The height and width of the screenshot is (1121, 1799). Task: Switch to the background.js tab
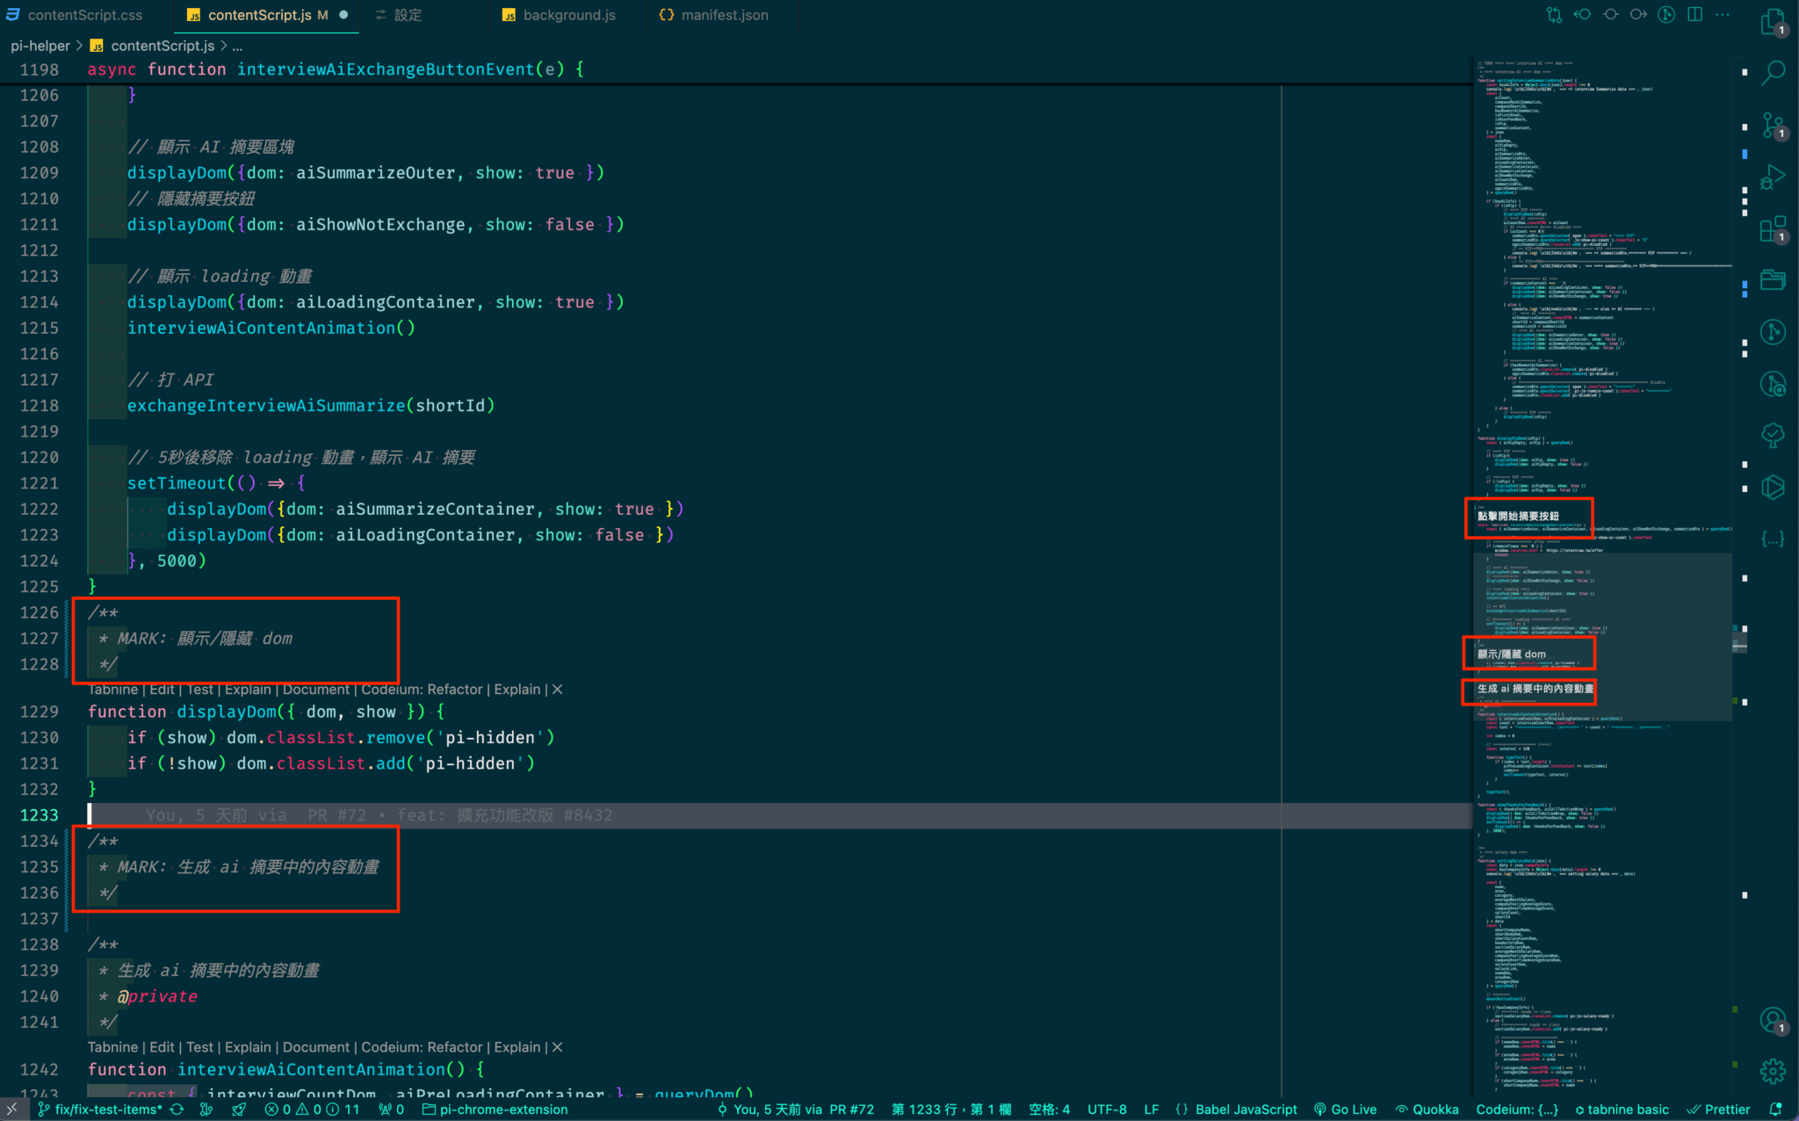[x=567, y=15]
